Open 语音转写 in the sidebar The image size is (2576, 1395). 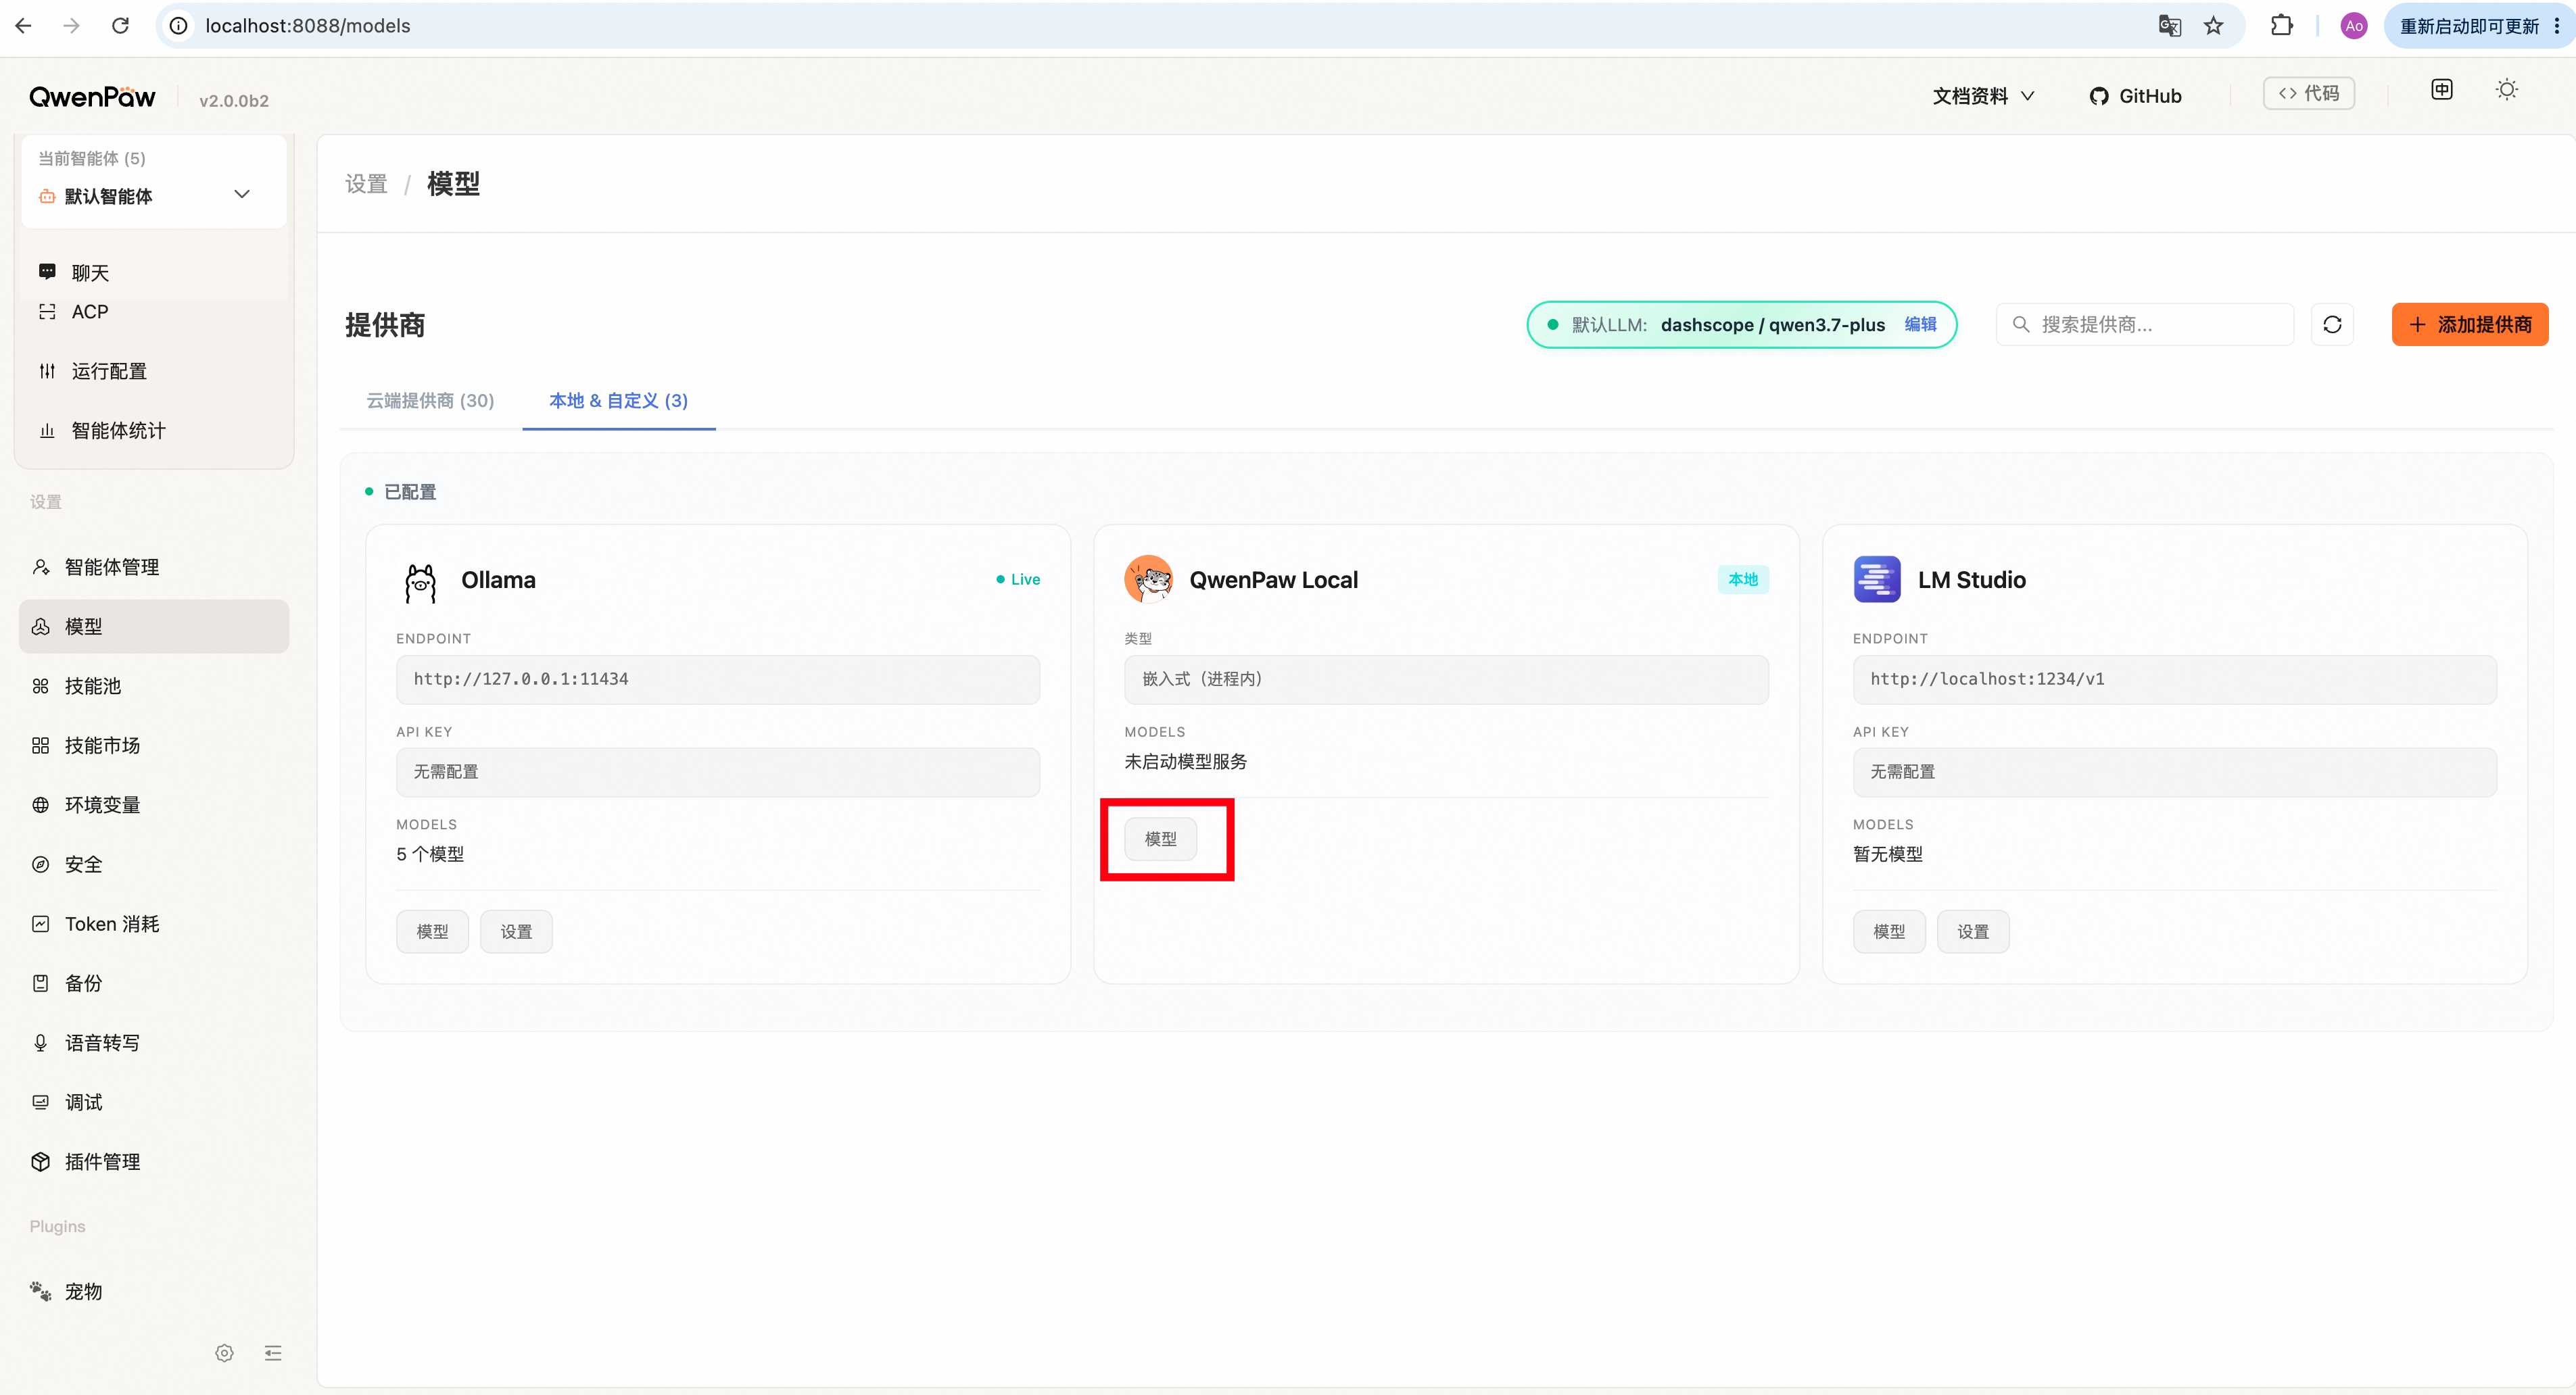154,1044
